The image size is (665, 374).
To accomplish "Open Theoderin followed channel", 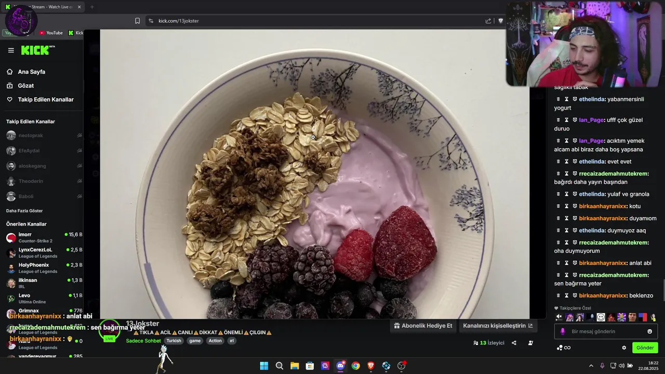I will coord(44,181).
